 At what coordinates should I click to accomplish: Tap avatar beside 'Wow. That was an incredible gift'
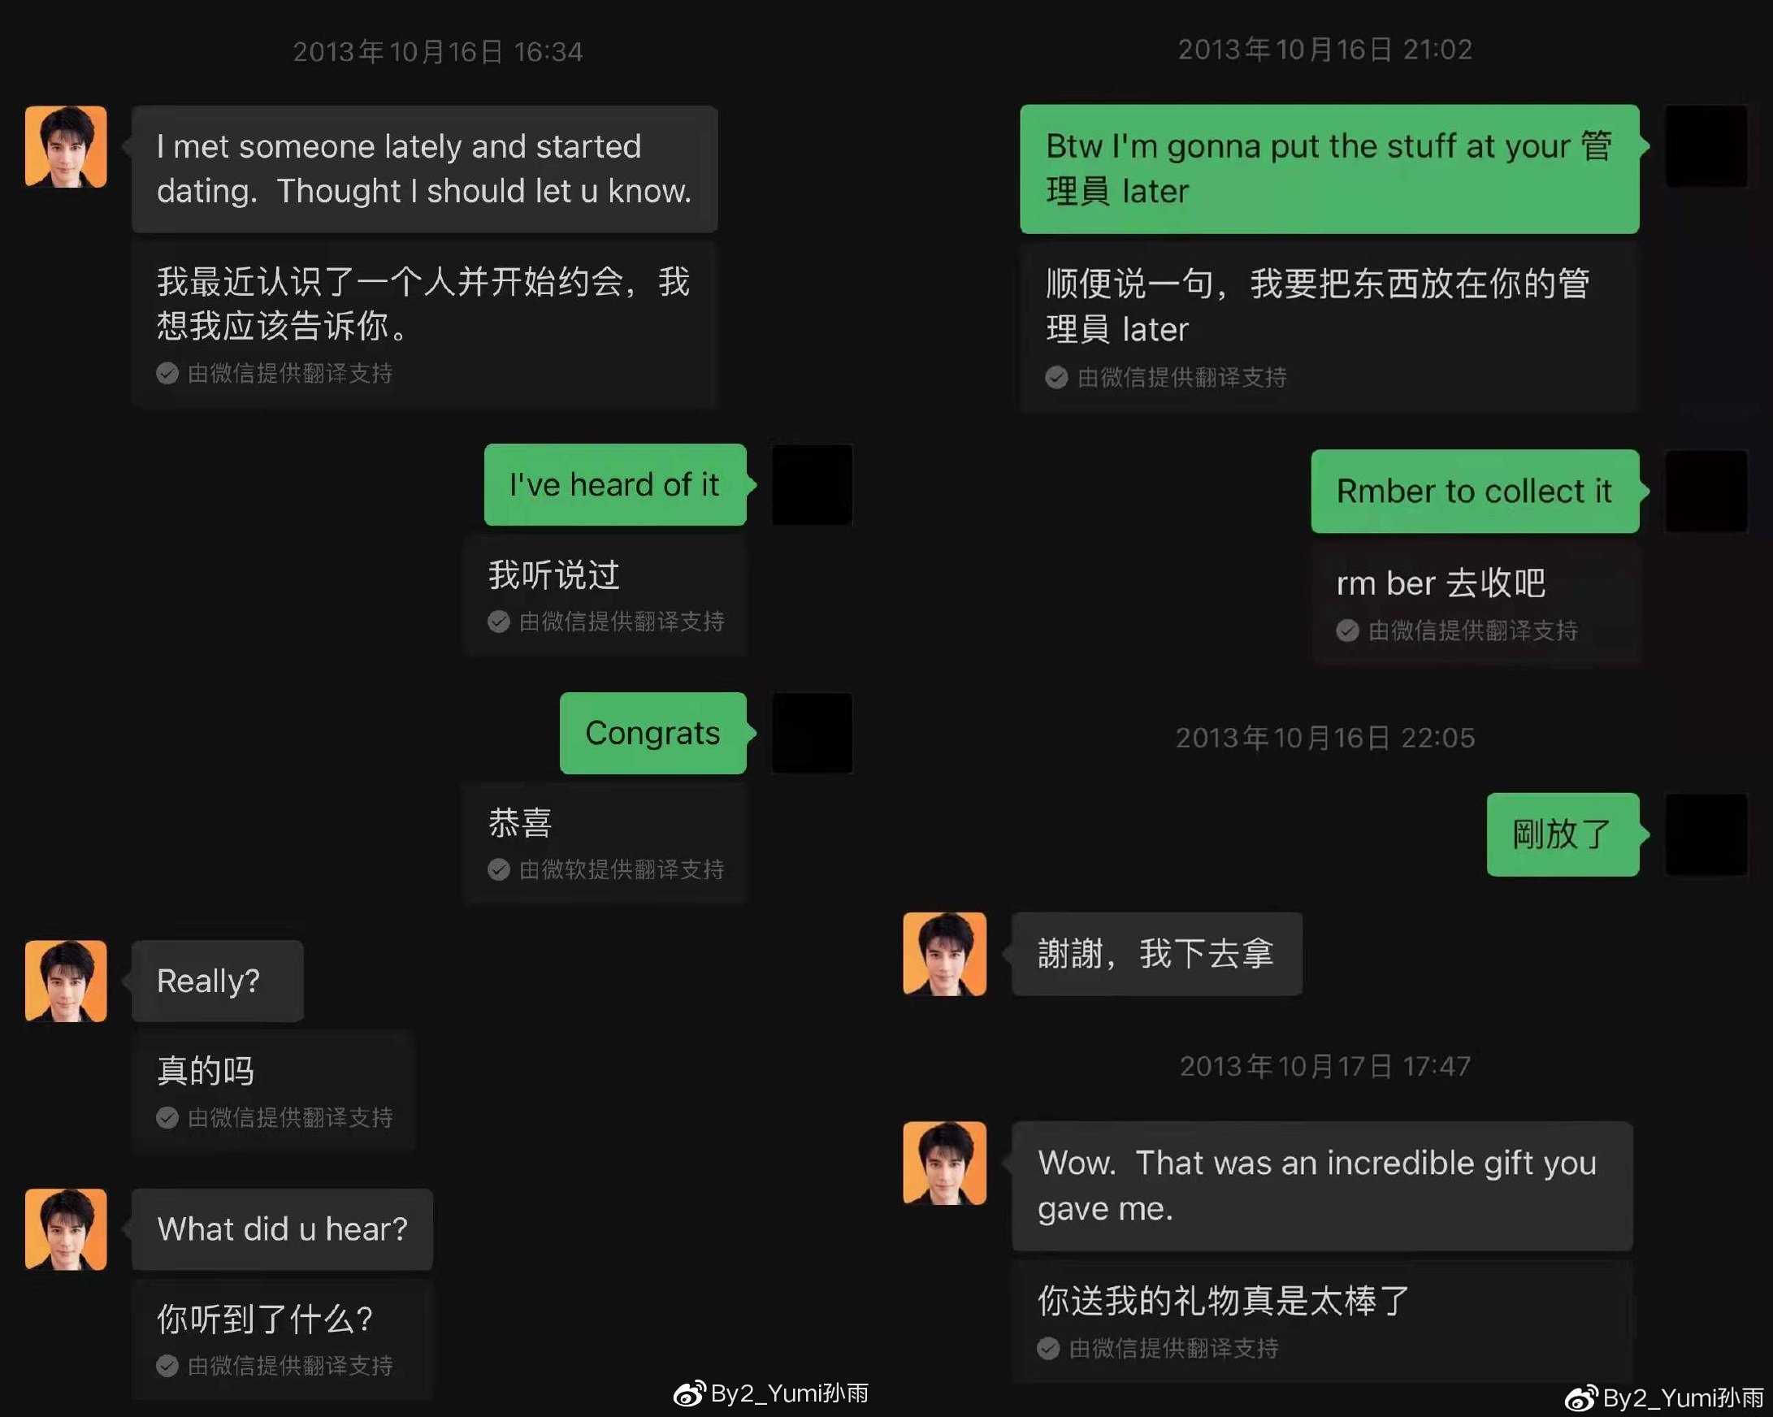[x=944, y=1163]
